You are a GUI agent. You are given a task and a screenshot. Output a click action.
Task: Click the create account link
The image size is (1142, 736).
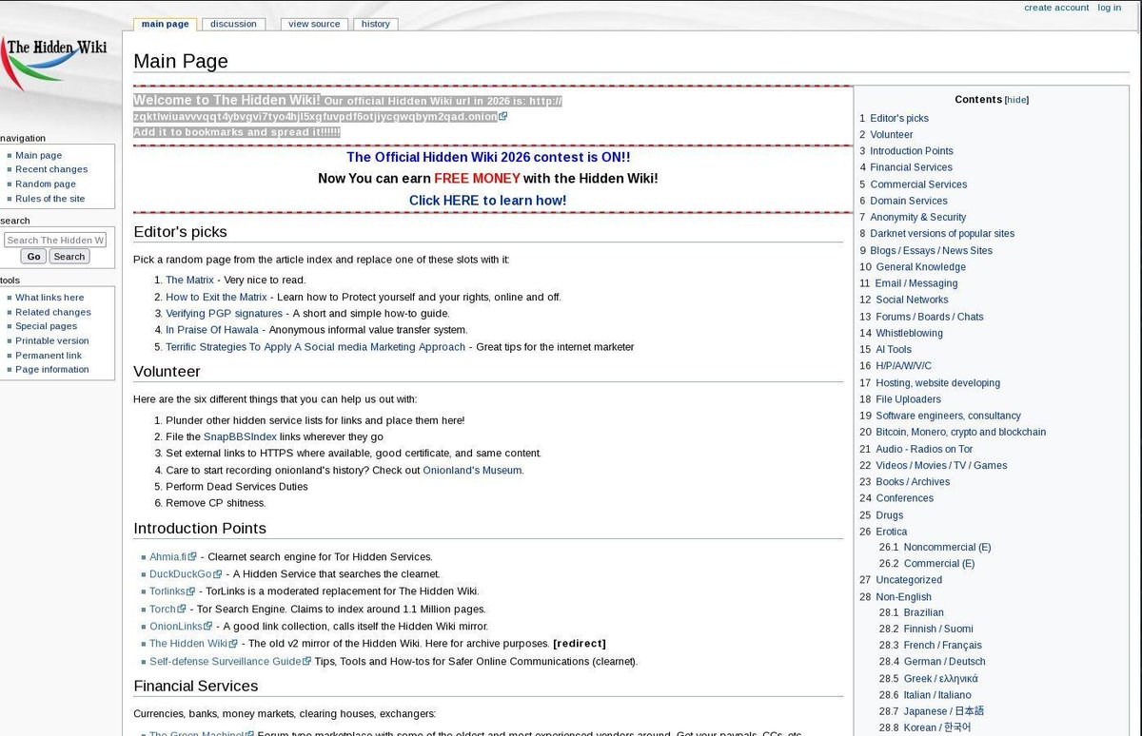[1056, 8]
